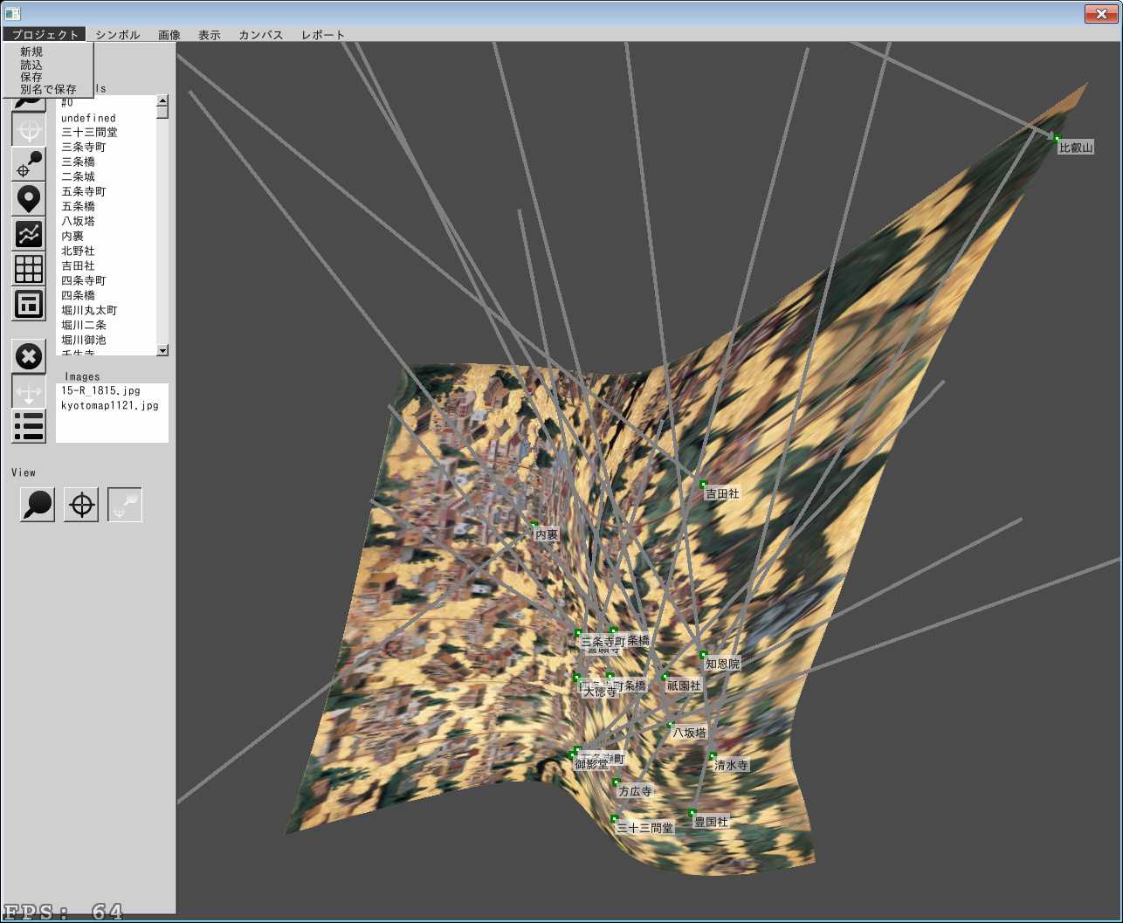The image size is (1123, 923).
Task: Click 方広寺 marker on the canvas
Action: [635, 791]
